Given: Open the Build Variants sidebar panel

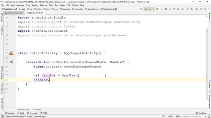Looking at the screenshot, I should pos(2,73).
